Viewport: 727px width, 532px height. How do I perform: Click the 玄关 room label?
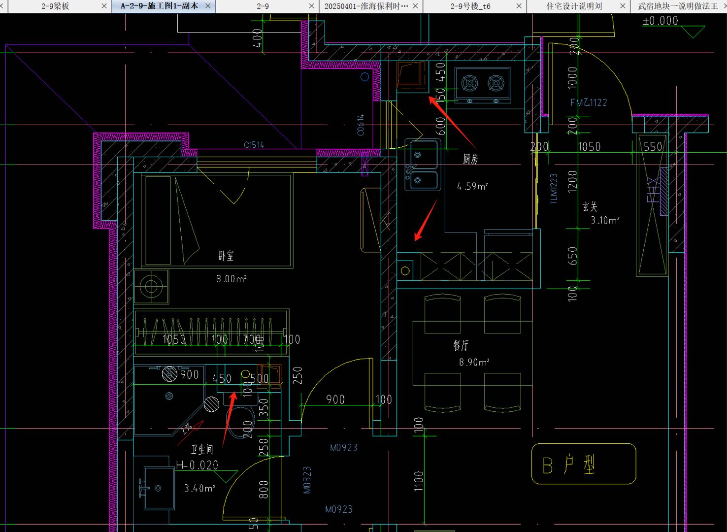[x=590, y=206]
